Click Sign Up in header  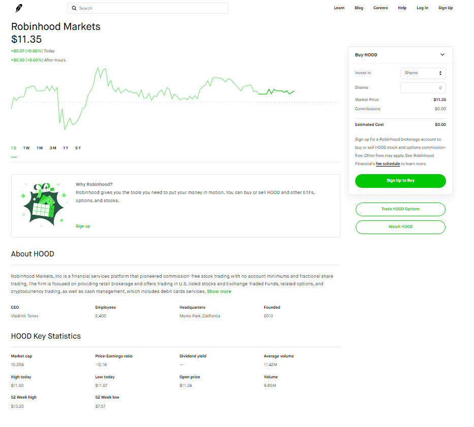point(445,8)
